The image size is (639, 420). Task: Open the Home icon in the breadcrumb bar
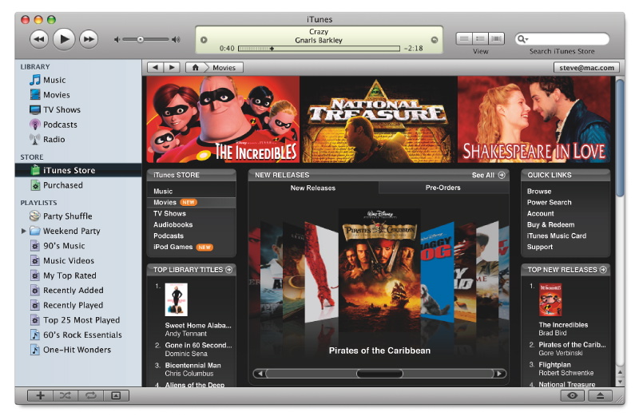(196, 68)
